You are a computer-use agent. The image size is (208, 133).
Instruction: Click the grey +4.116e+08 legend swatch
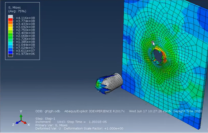pos(10,17)
